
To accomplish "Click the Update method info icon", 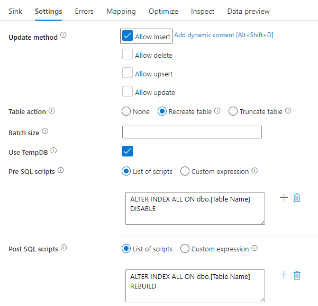I will coord(63,36).
